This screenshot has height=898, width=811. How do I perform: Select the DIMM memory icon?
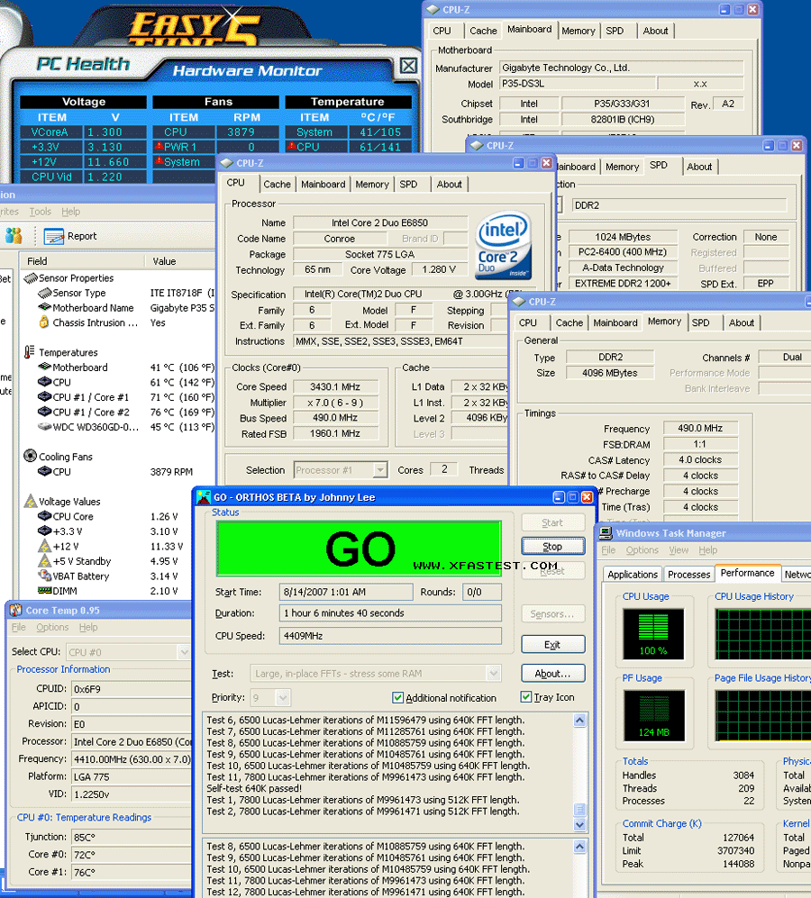click(44, 591)
